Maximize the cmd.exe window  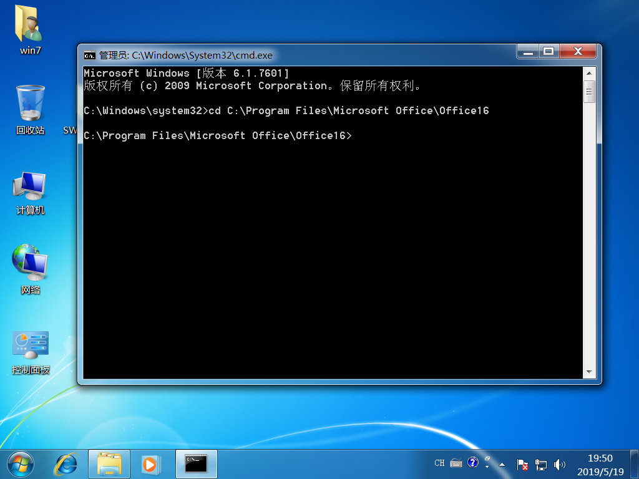tap(549, 51)
